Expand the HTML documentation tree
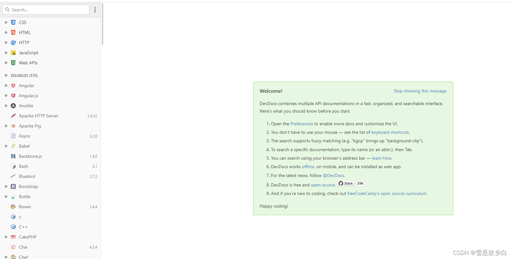 (x=6, y=32)
